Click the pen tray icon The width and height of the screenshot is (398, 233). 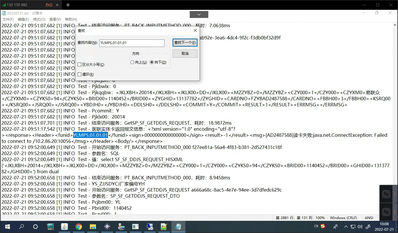(368, 227)
